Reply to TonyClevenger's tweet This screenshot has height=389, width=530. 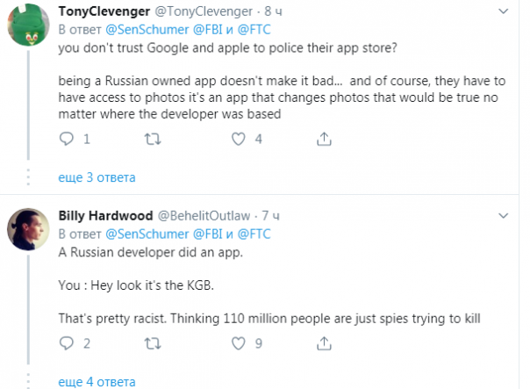click(67, 139)
